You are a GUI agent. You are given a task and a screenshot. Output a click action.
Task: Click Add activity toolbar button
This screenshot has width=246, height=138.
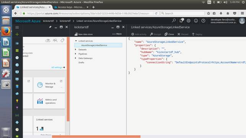(139, 34)
